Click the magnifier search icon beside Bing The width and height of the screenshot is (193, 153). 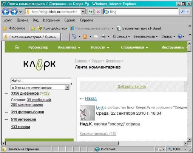point(183,12)
